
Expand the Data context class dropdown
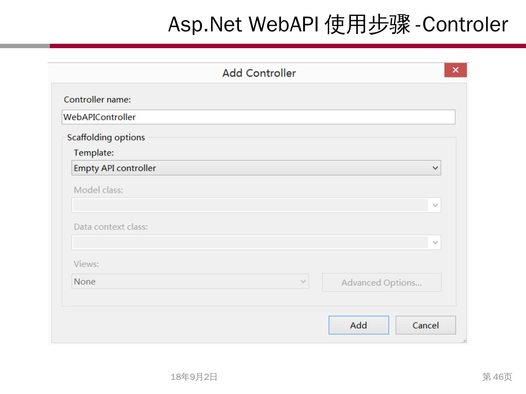(x=256, y=242)
